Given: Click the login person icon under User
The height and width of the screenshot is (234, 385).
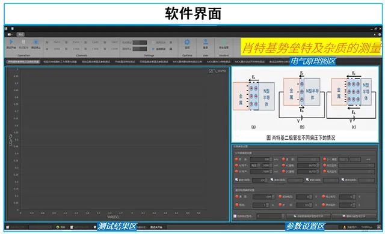Looking at the screenshot, I should coord(206,42).
